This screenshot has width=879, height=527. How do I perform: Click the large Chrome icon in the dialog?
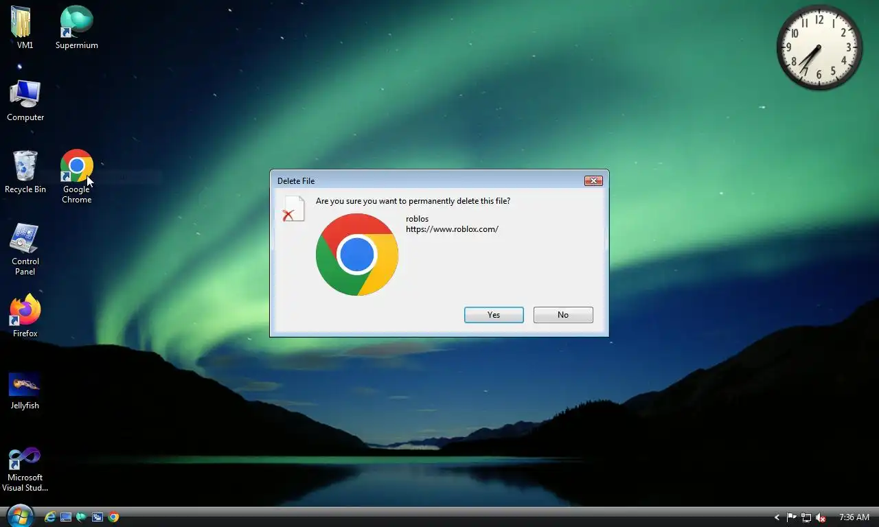357,255
